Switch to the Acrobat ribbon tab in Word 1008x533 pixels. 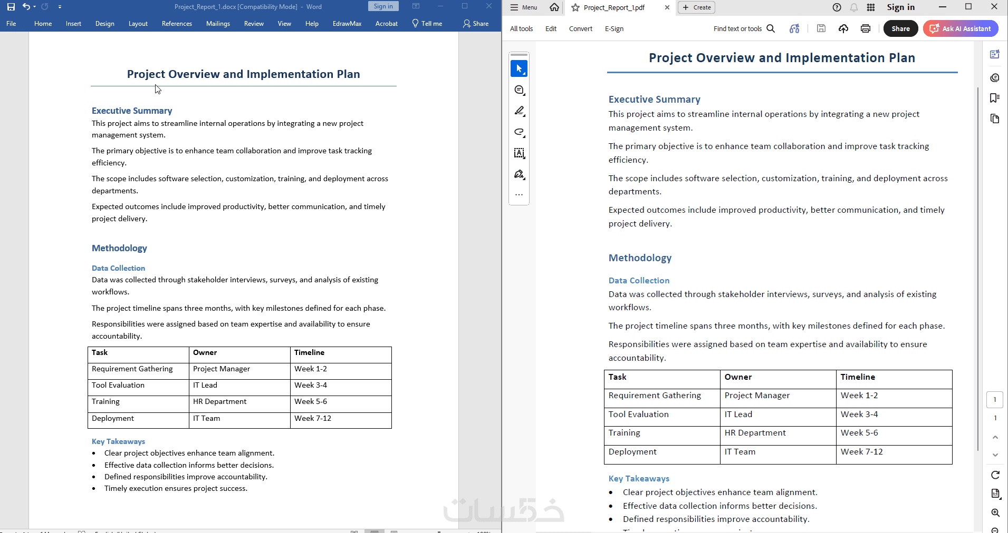point(387,24)
